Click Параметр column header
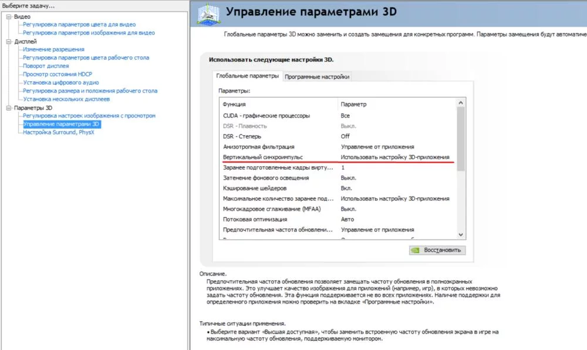The height and width of the screenshot is (350, 587). [x=397, y=105]
